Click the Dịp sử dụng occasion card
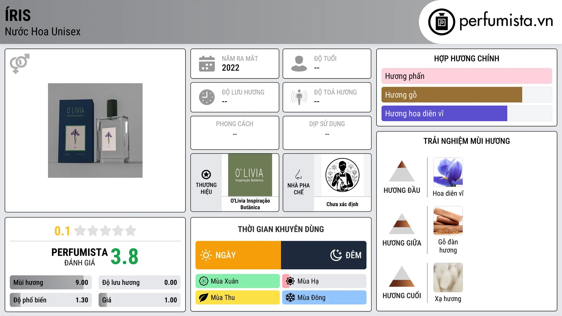This screenshot has width=562, height=316. [x=327, y=133]
